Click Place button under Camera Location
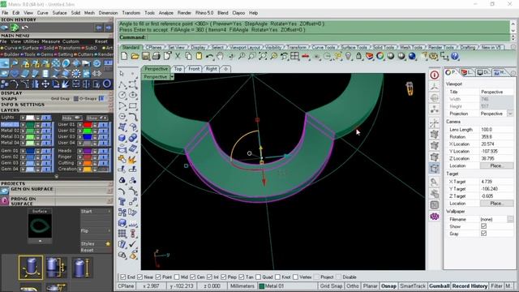519x292 pixels. pos(496,165)
